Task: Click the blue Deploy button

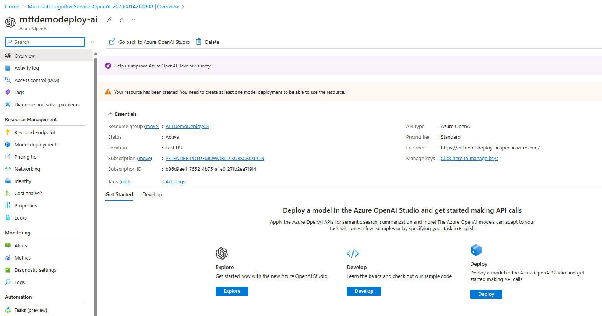Action: (486, 294)
